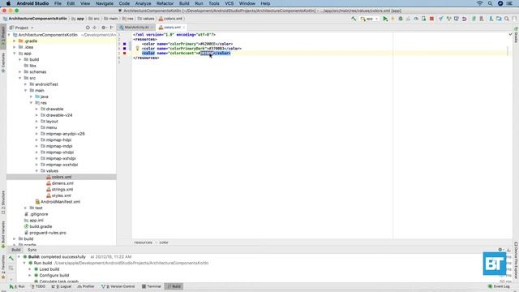Expand the drawable folder
Screen dimensions: 519x292
36,109
